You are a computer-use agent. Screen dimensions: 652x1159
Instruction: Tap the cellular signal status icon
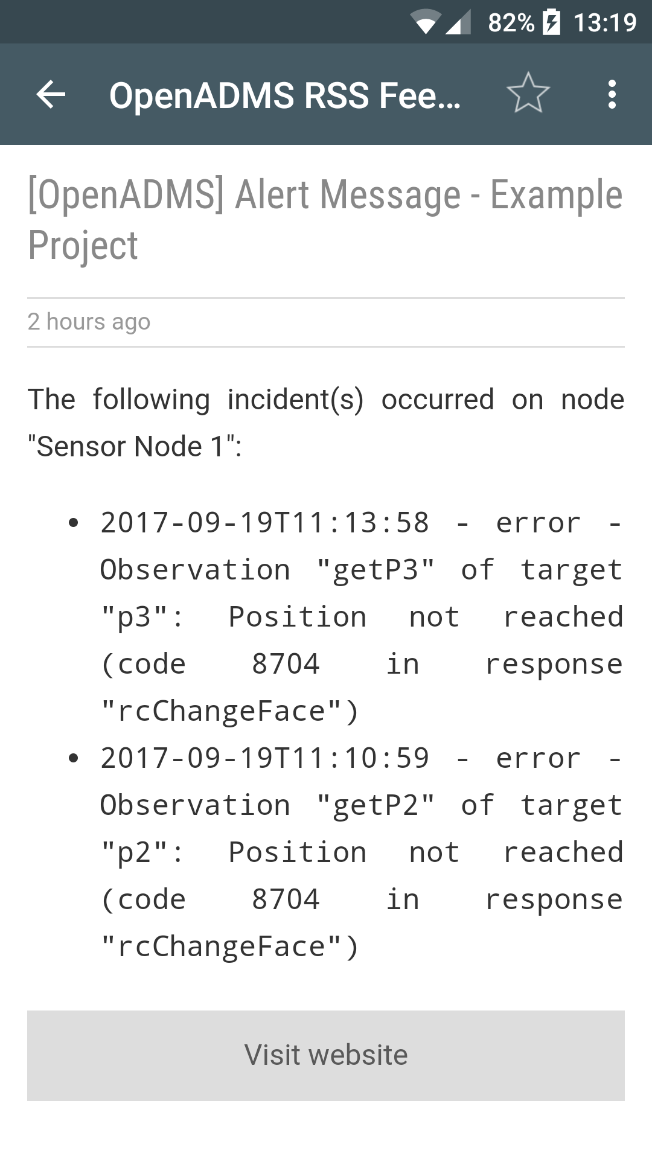458,22
